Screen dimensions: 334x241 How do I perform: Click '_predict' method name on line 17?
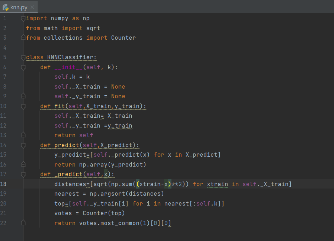click(69, 174)
